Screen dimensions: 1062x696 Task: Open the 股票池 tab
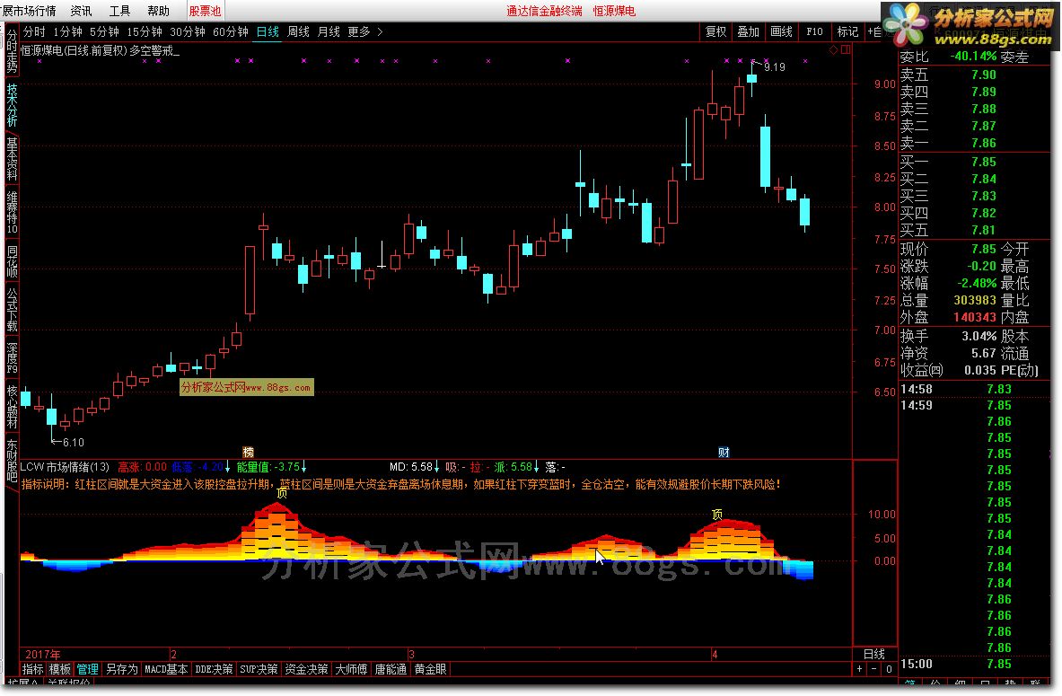(205, 11)
